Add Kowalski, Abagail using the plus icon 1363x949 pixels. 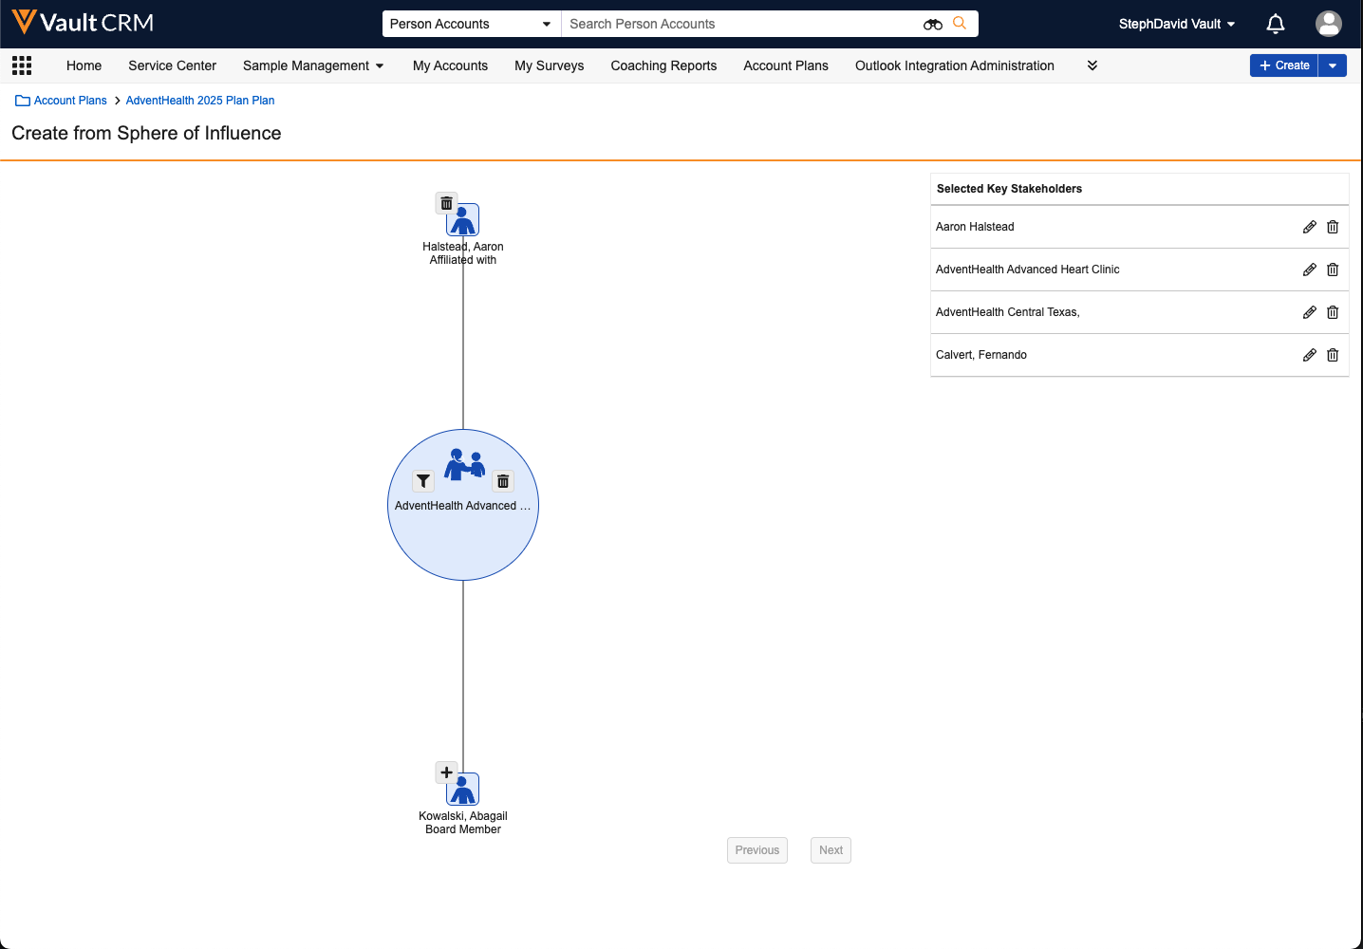coord(446,772)
